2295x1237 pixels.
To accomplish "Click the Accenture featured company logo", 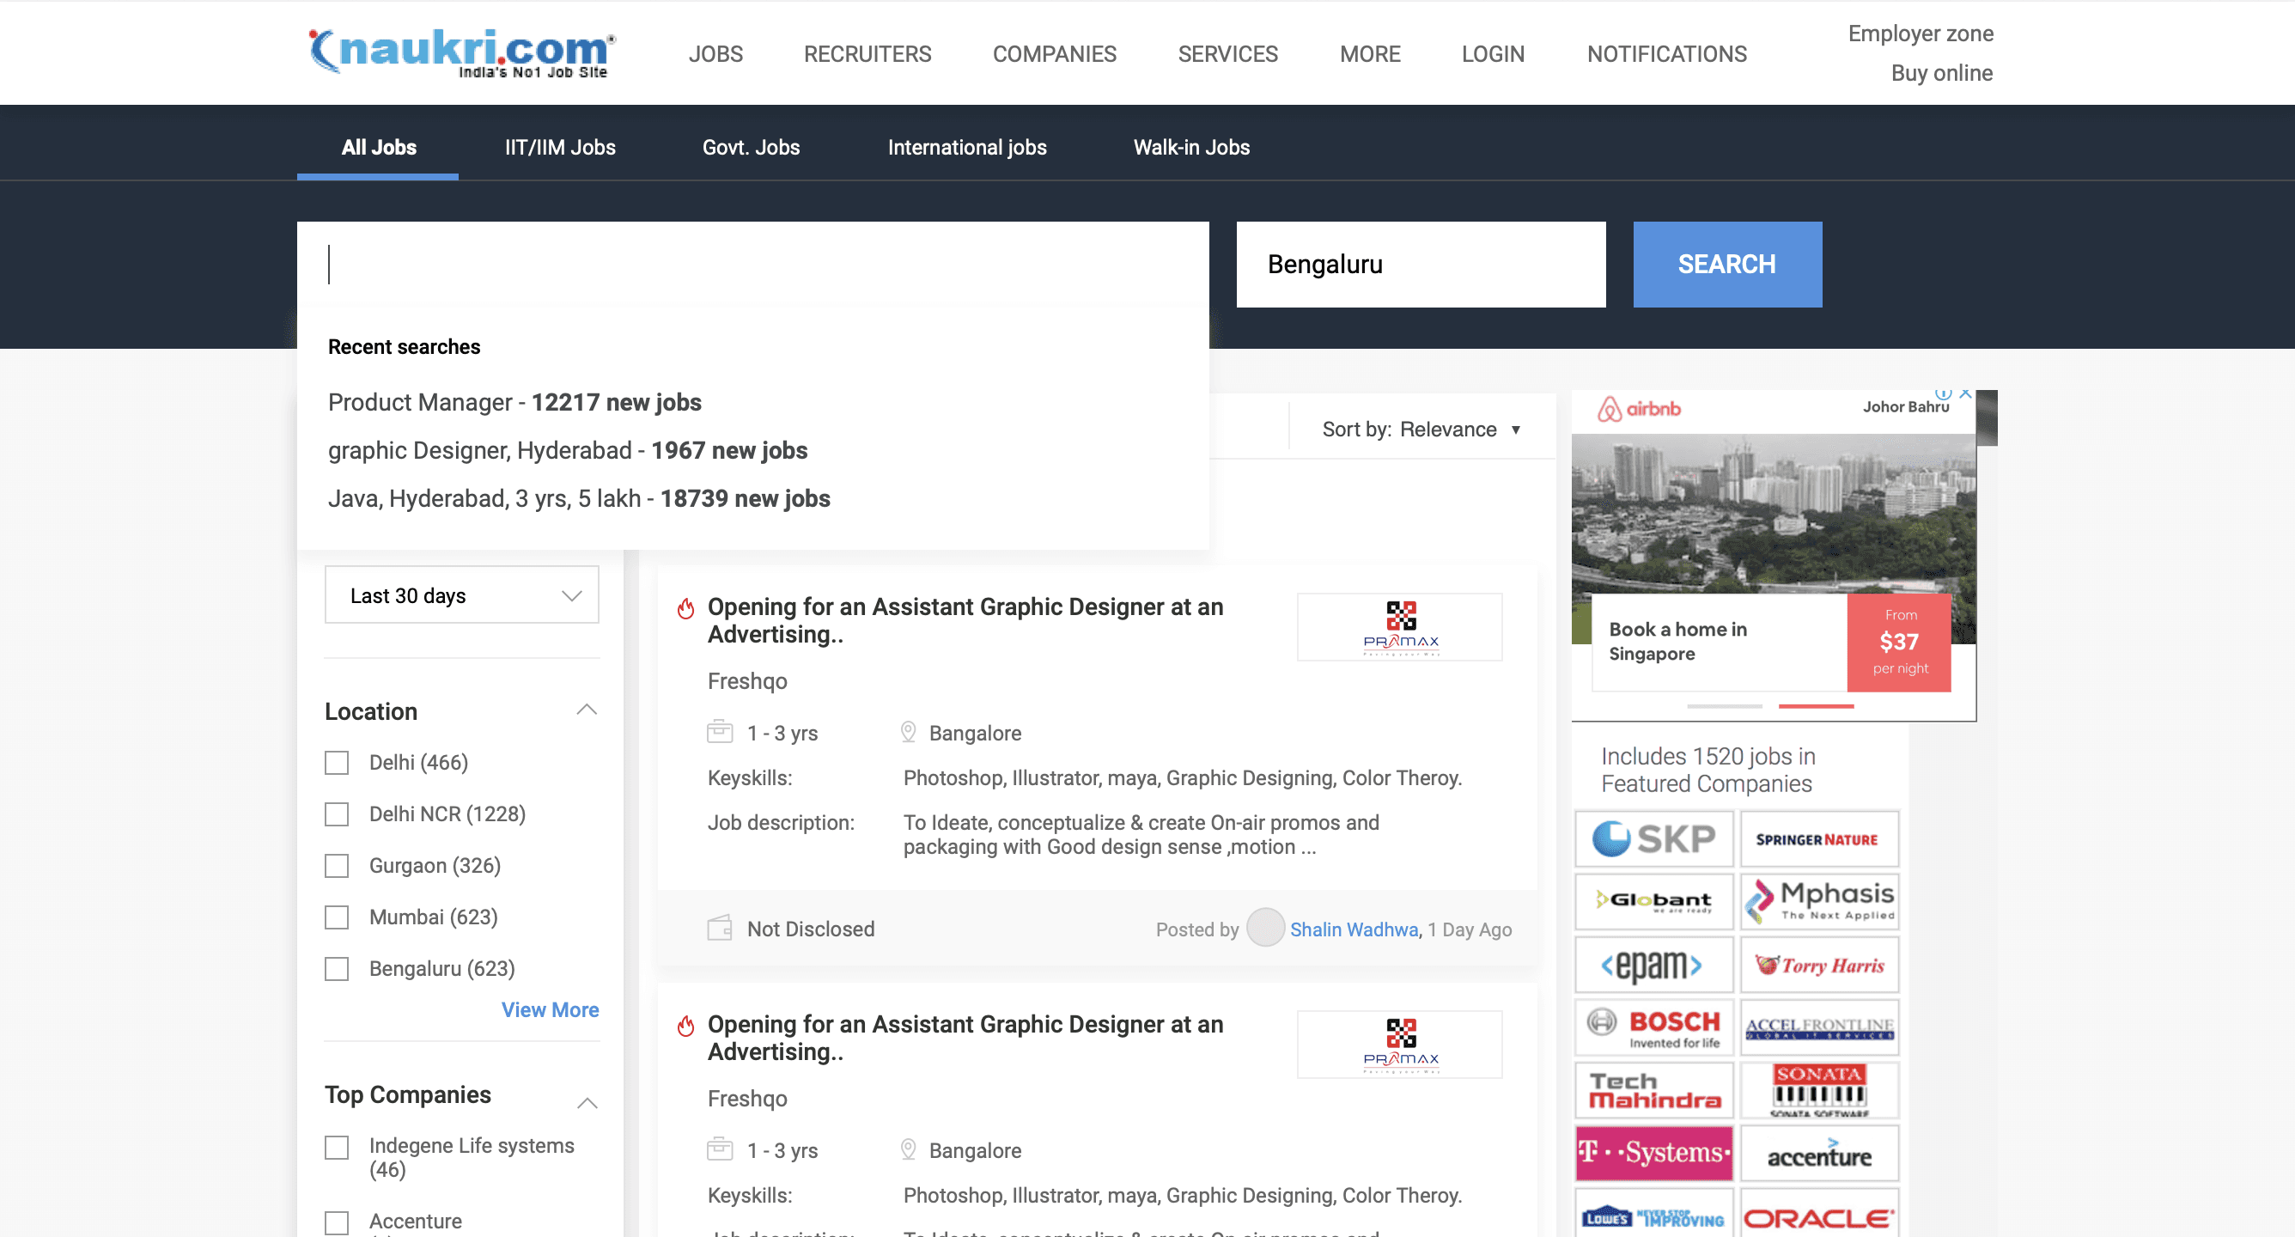I will (1818, 1153).
